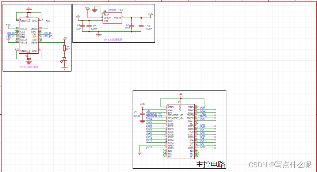The width and height of the screenshot is (317, 172).
Task: Select the blue IO5 net label
Action: (x=202, y=130)
